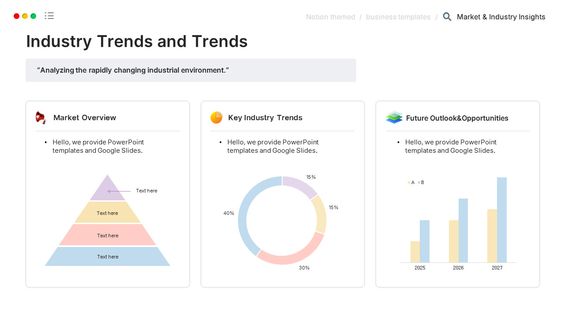Viewport: 565px width, 317px height.
Task: Select the Market & Industry Insights breadcrumb label
Action: (501, 17)
